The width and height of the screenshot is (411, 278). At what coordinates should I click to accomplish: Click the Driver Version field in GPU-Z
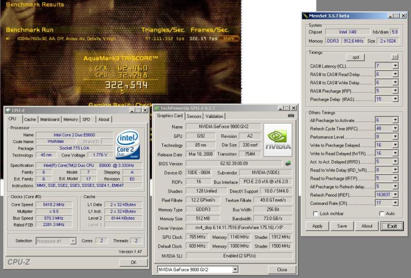tap(239, 228)
